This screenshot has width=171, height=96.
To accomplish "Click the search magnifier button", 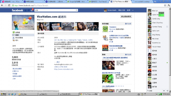I will click(77, 10).
